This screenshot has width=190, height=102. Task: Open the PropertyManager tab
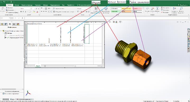click(6, 24)
